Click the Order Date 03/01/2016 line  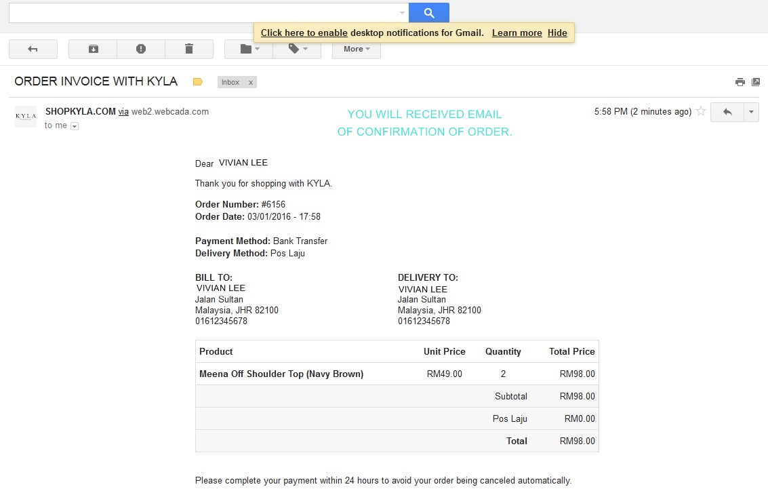point(258,216)
